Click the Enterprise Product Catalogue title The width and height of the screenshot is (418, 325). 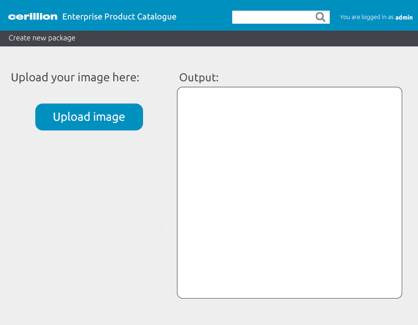click(119, 16)
